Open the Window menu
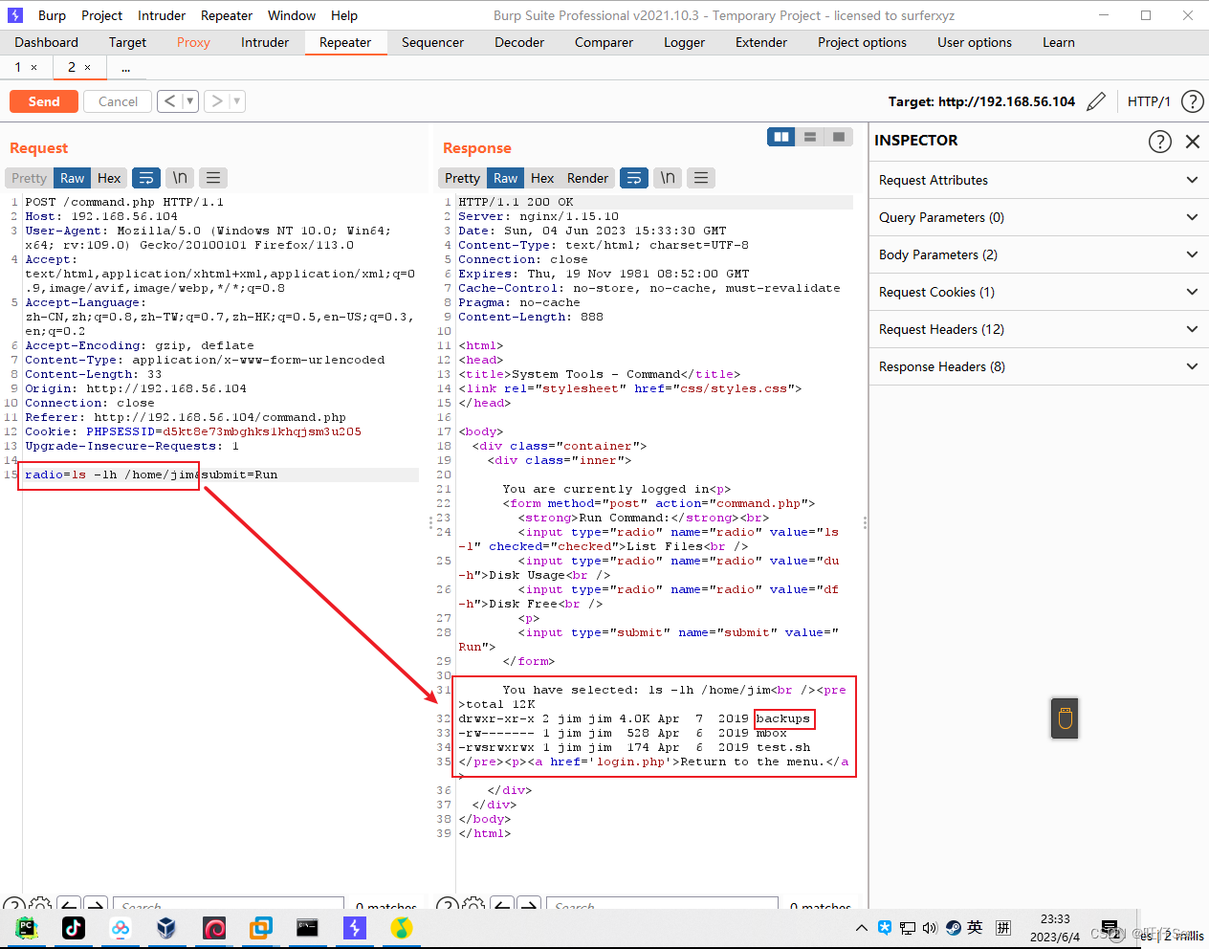Image resolution: width=1209 pixels, height=949 pixels. tap(292, 15)
